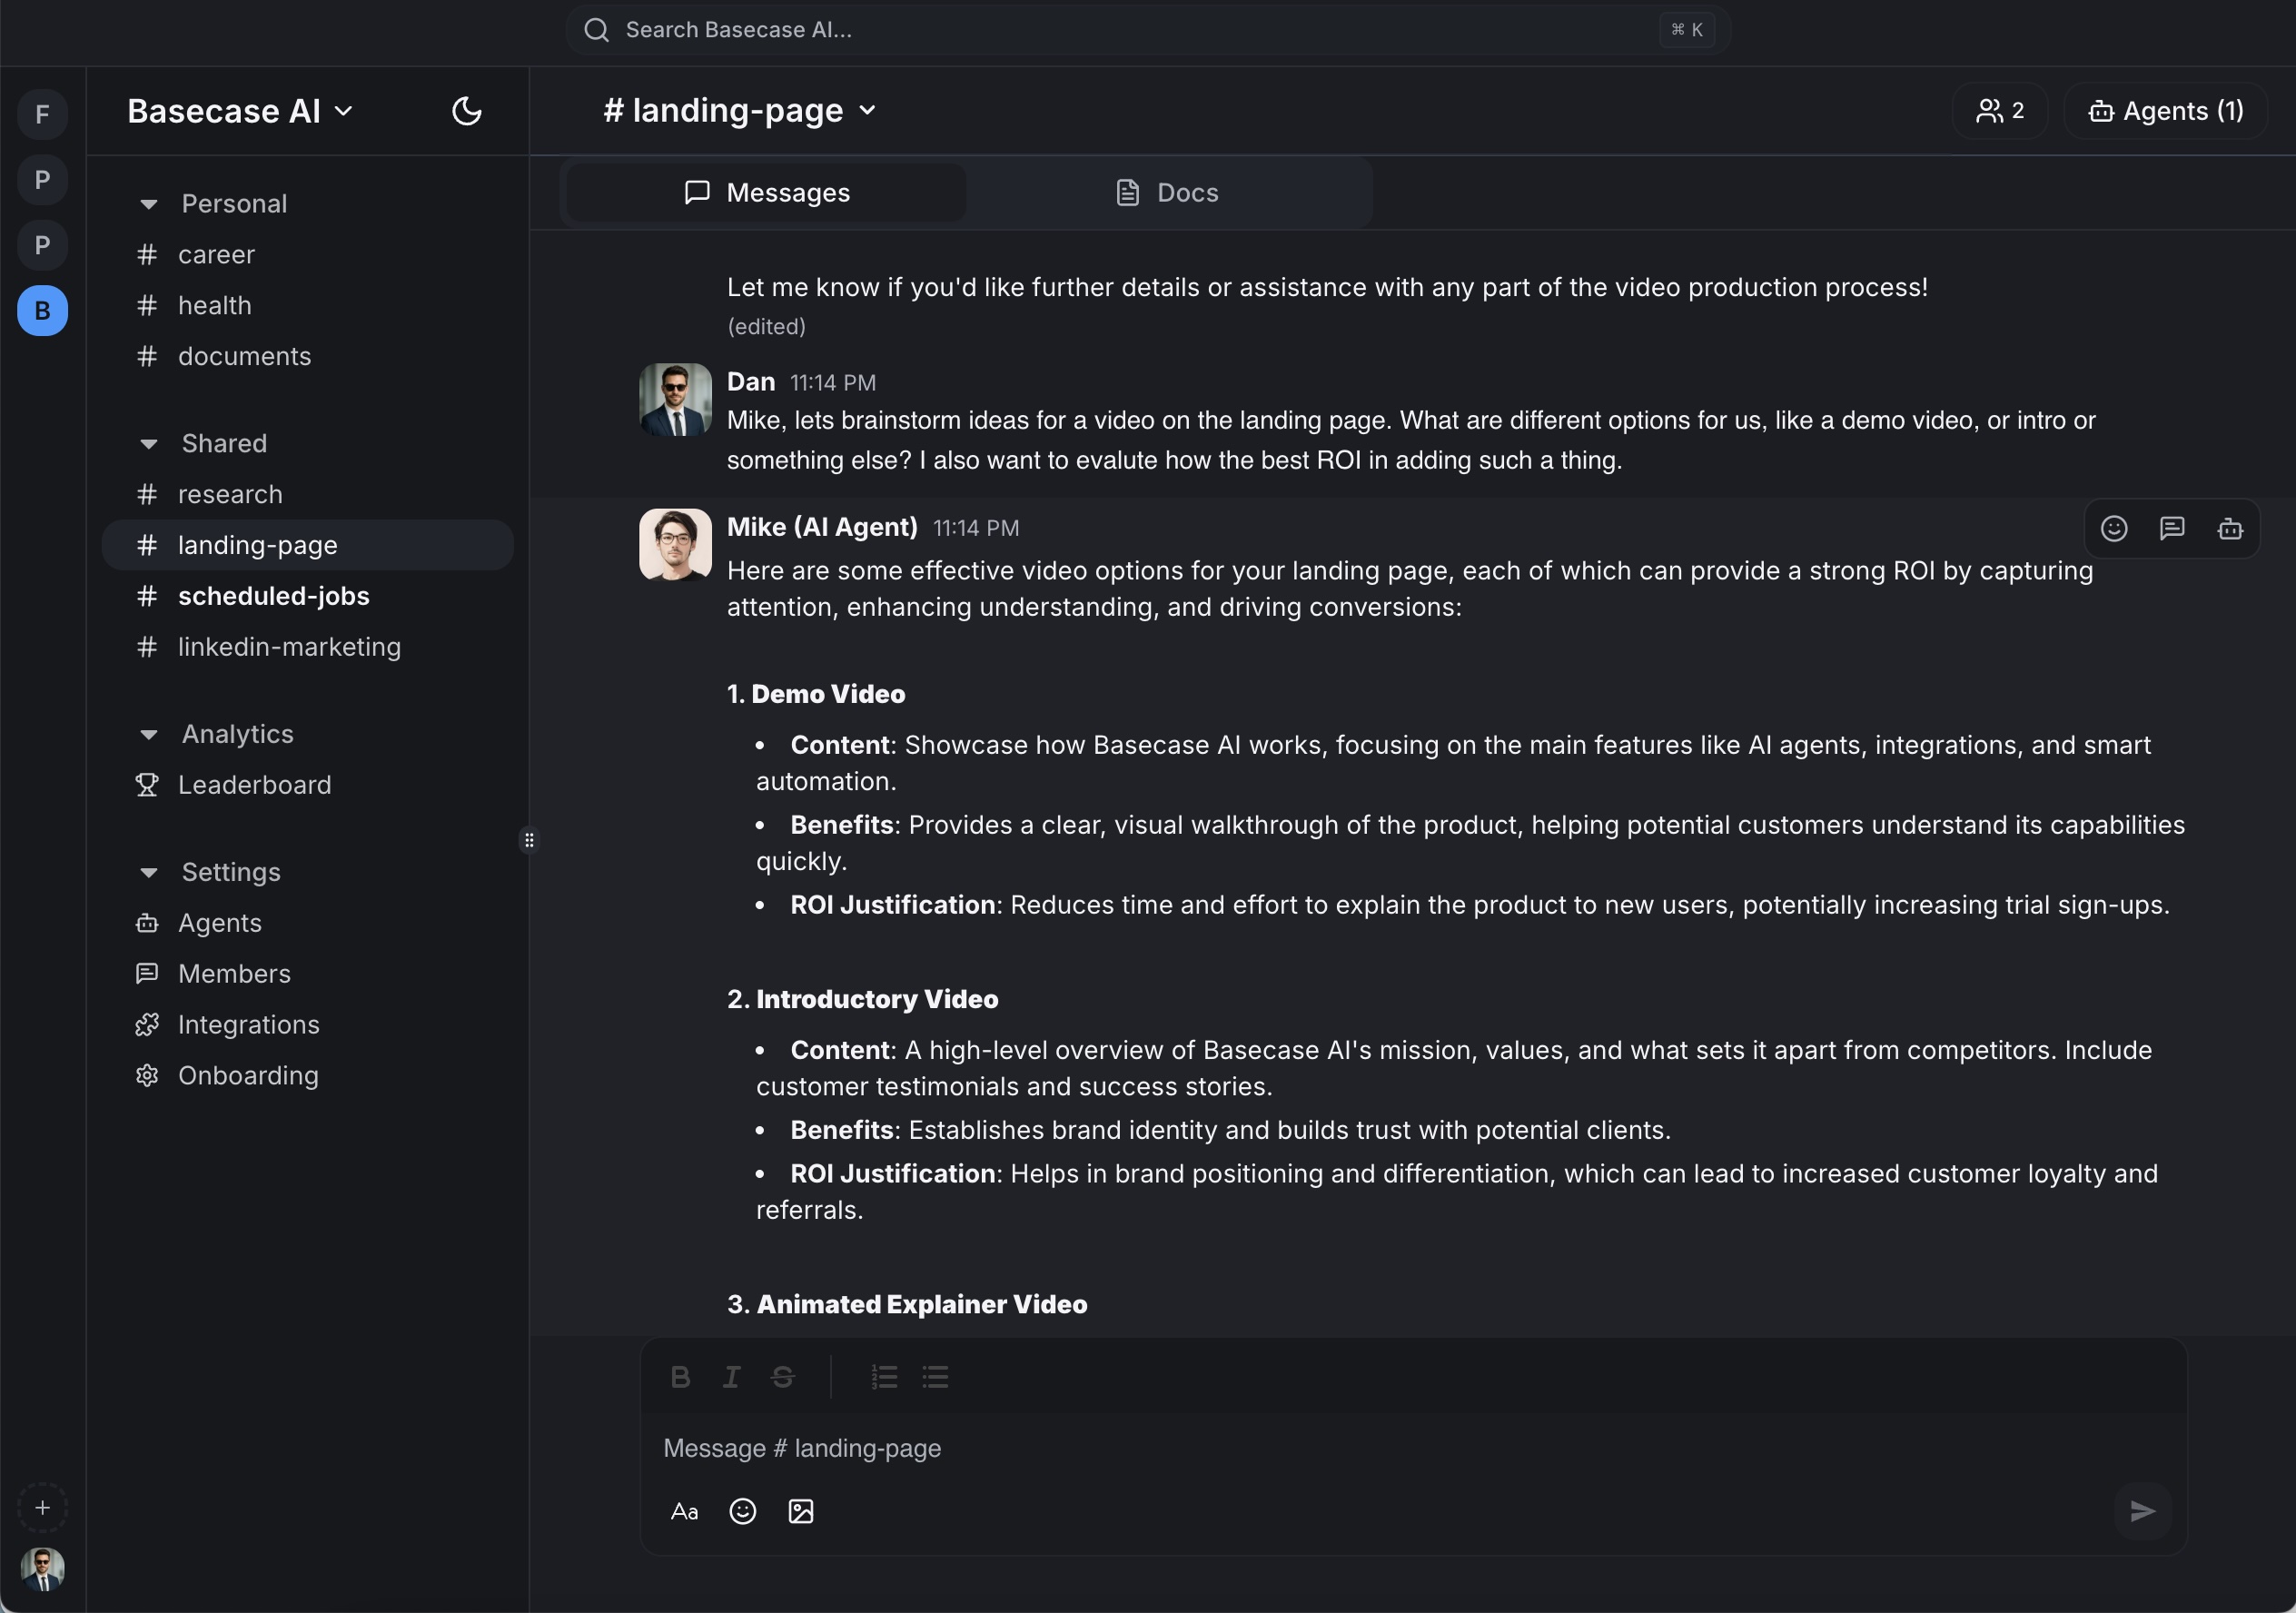
Task: Insert a numbered list
Action: [x=884, y=1378]
